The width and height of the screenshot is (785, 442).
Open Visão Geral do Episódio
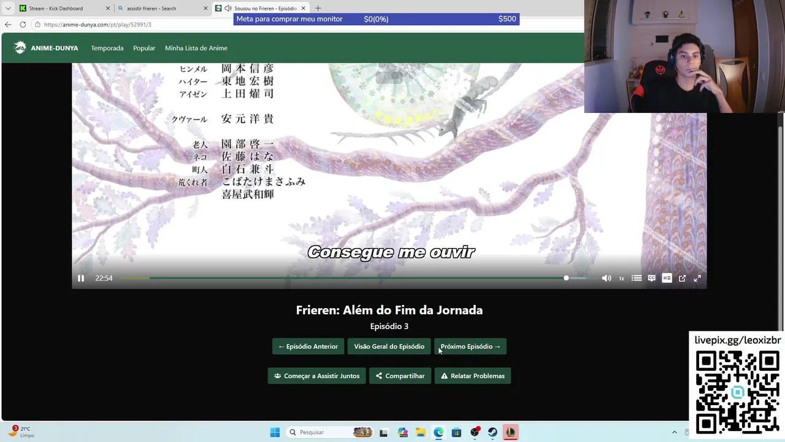[389, 346]
